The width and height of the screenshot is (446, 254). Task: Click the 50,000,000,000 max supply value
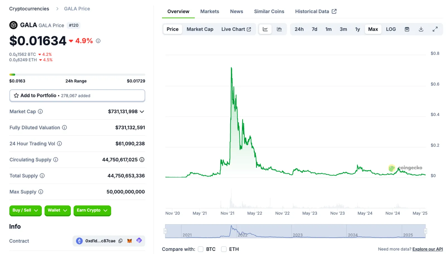point(126,192)
